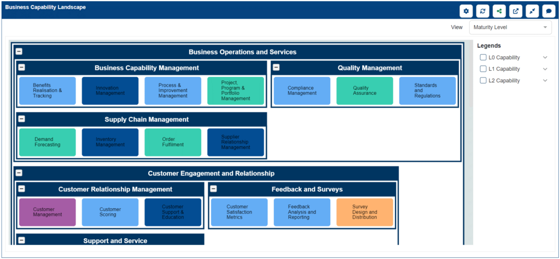Expand the L0 Capability legend chevron
The height and width of the screenshot is (259, 560).
pyautogui.click(x=545, y=57)
